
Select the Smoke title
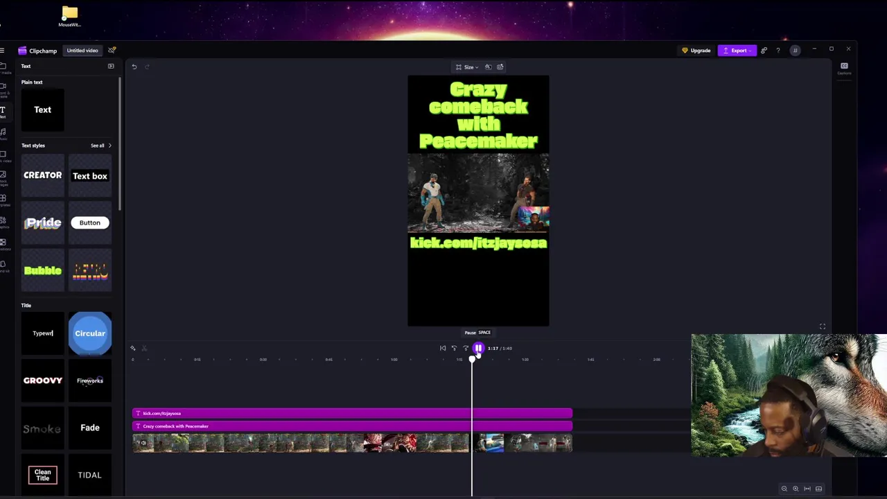point(43,428)
